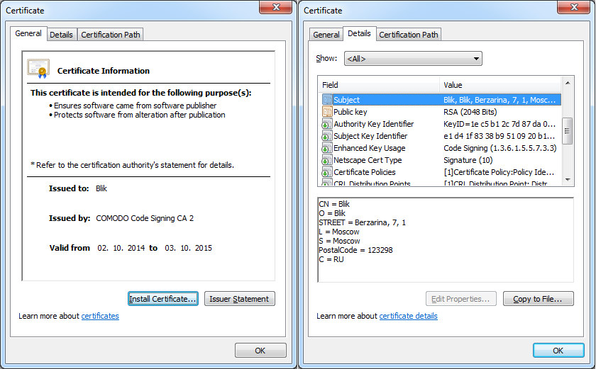
Task: Select the Enhanced Key Usage row label
Action: click(x=370, y=148)
